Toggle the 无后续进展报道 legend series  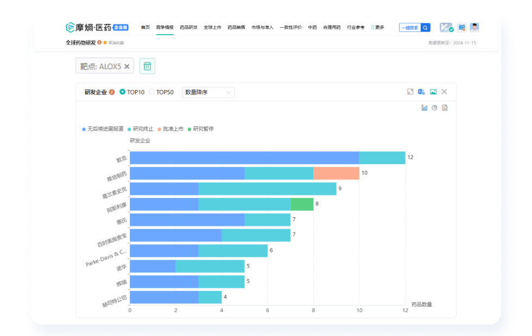(x=103, y=129)
